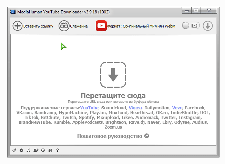The image size is (225, 164).
Task: Open the clock history icon
Action: click(43, 150)
